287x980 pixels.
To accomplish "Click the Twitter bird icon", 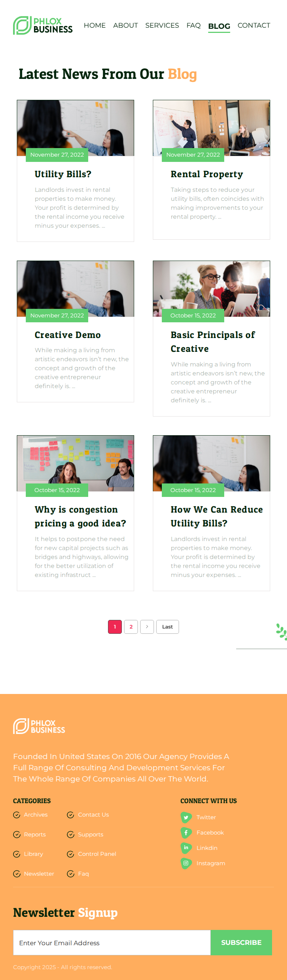I will pos(186,817).
